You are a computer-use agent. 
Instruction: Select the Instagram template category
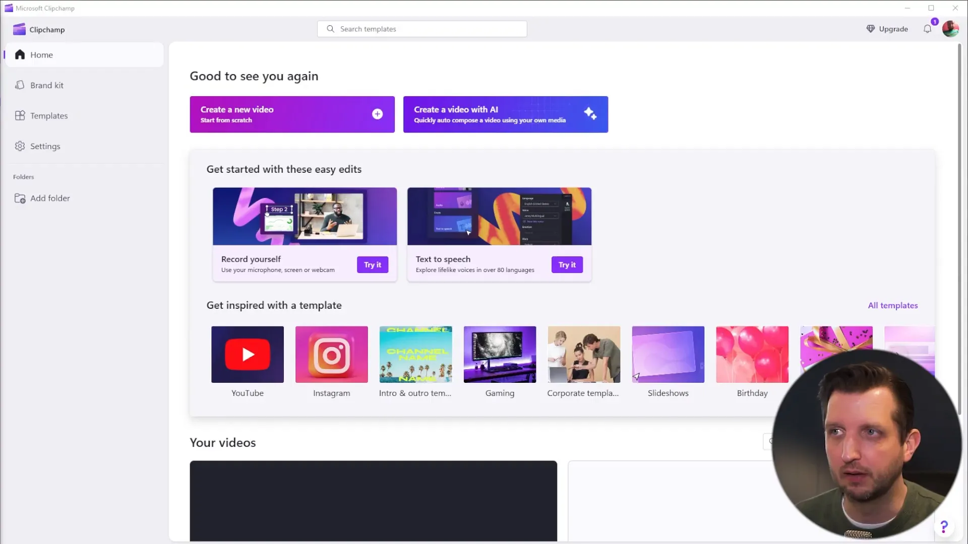point(332,355)
